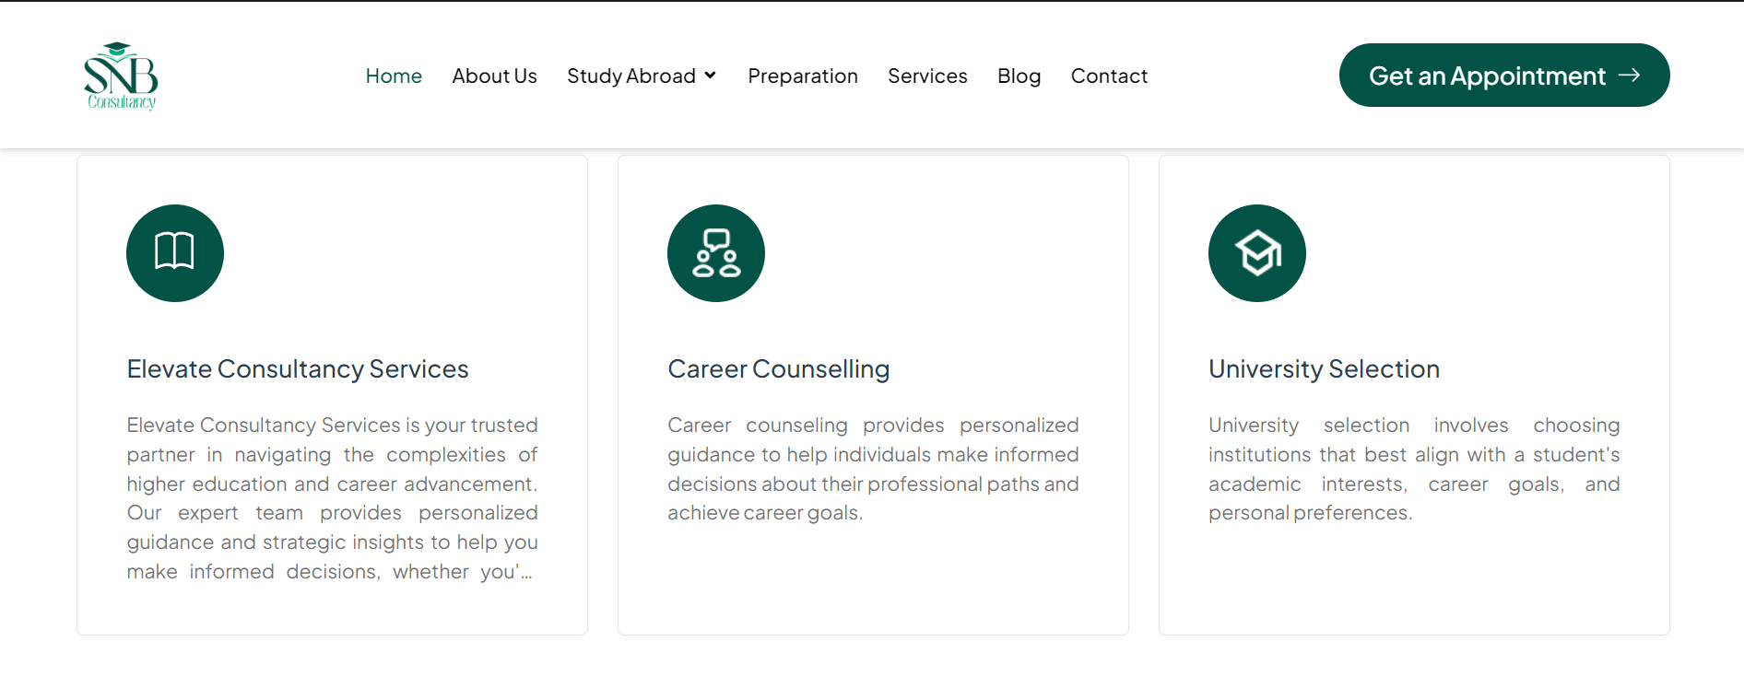Click the open book icon
The width and height of the screenshot is (1744, 688).
coord(175,252)
